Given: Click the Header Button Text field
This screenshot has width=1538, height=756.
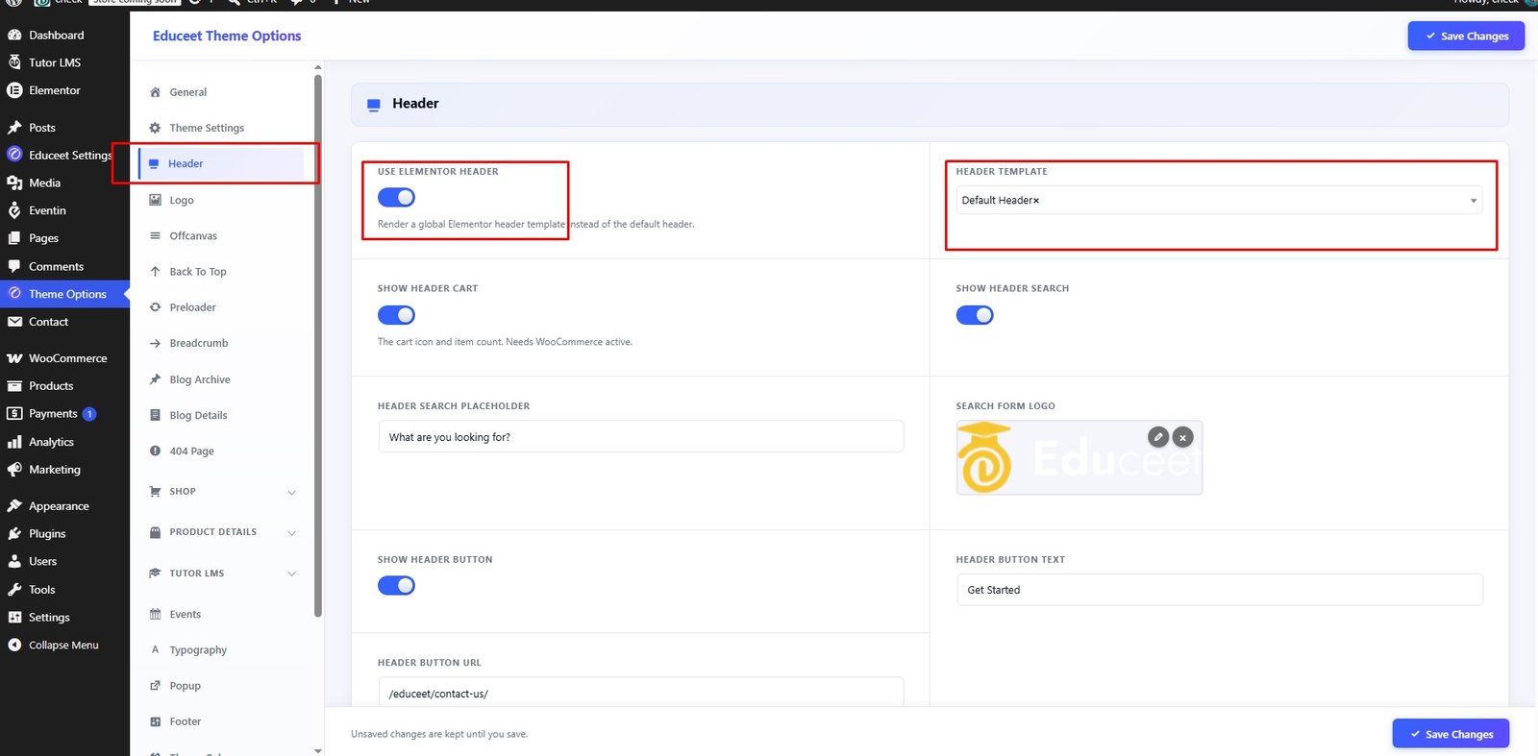Looking at the screenshot, I should coord(1220,590).
